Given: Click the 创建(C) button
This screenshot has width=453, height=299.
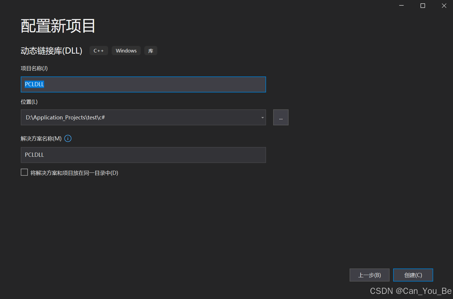Looking at the screenshot, I should point(413,275).
